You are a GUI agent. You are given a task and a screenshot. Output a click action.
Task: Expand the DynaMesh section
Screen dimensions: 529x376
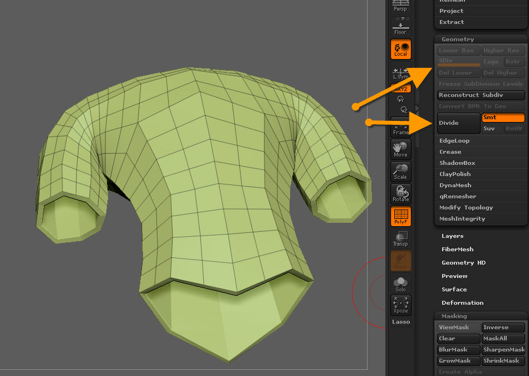(x=455, y=185)
